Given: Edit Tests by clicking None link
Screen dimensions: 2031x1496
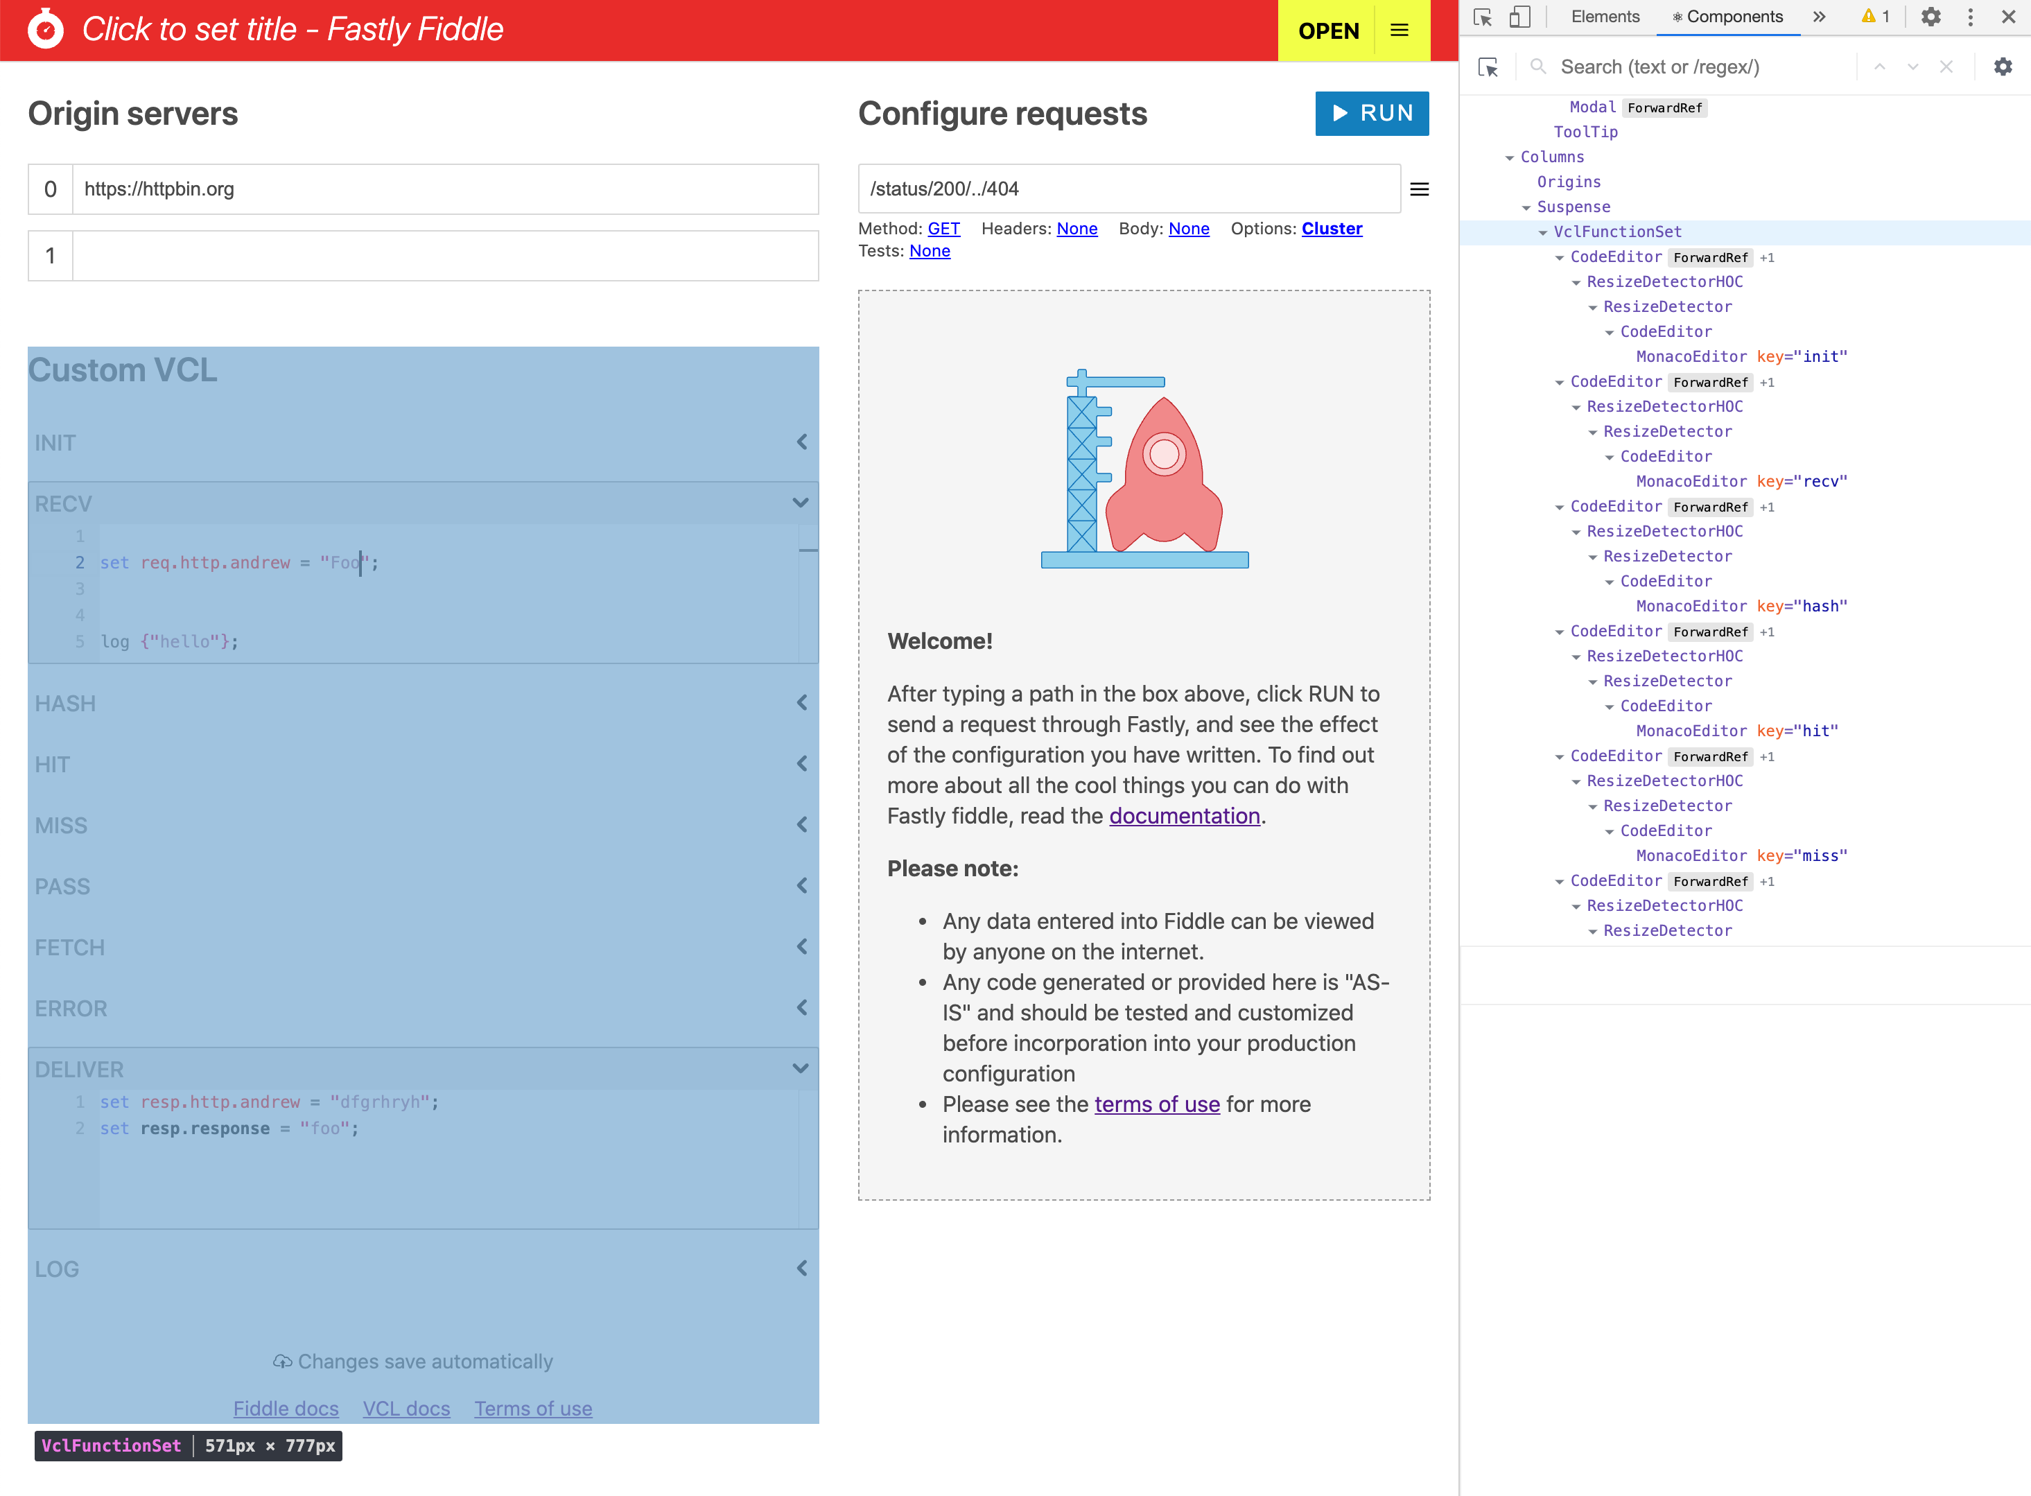Looking at the screenshot, I should click(930, 251).
